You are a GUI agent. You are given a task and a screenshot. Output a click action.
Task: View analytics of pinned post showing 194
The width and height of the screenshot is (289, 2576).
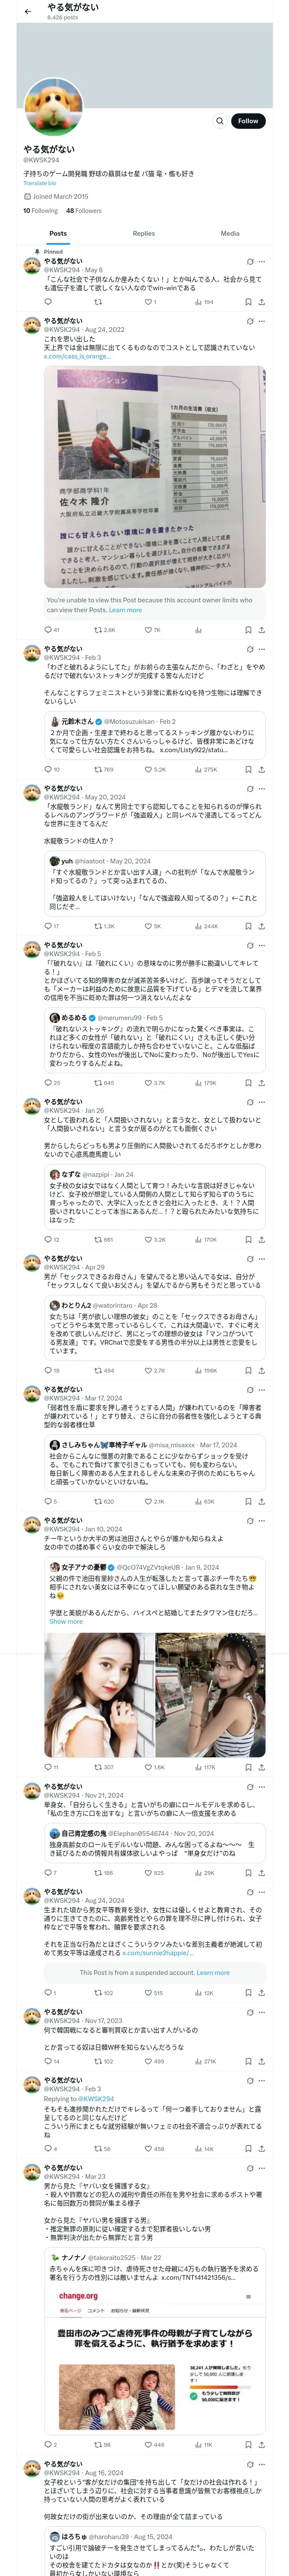[x=204, y=301]
